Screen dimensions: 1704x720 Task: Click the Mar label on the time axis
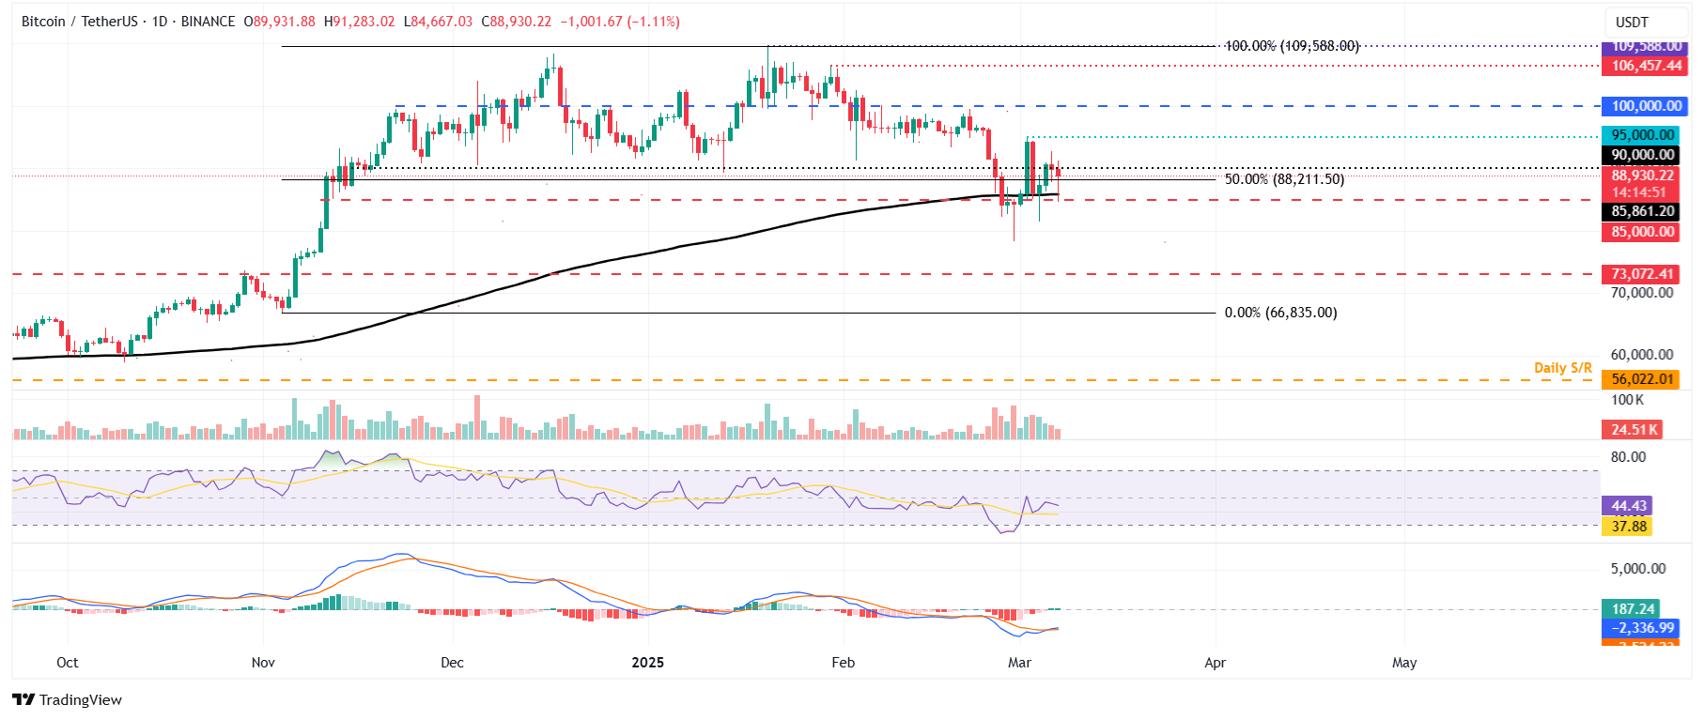(1019, 663)
